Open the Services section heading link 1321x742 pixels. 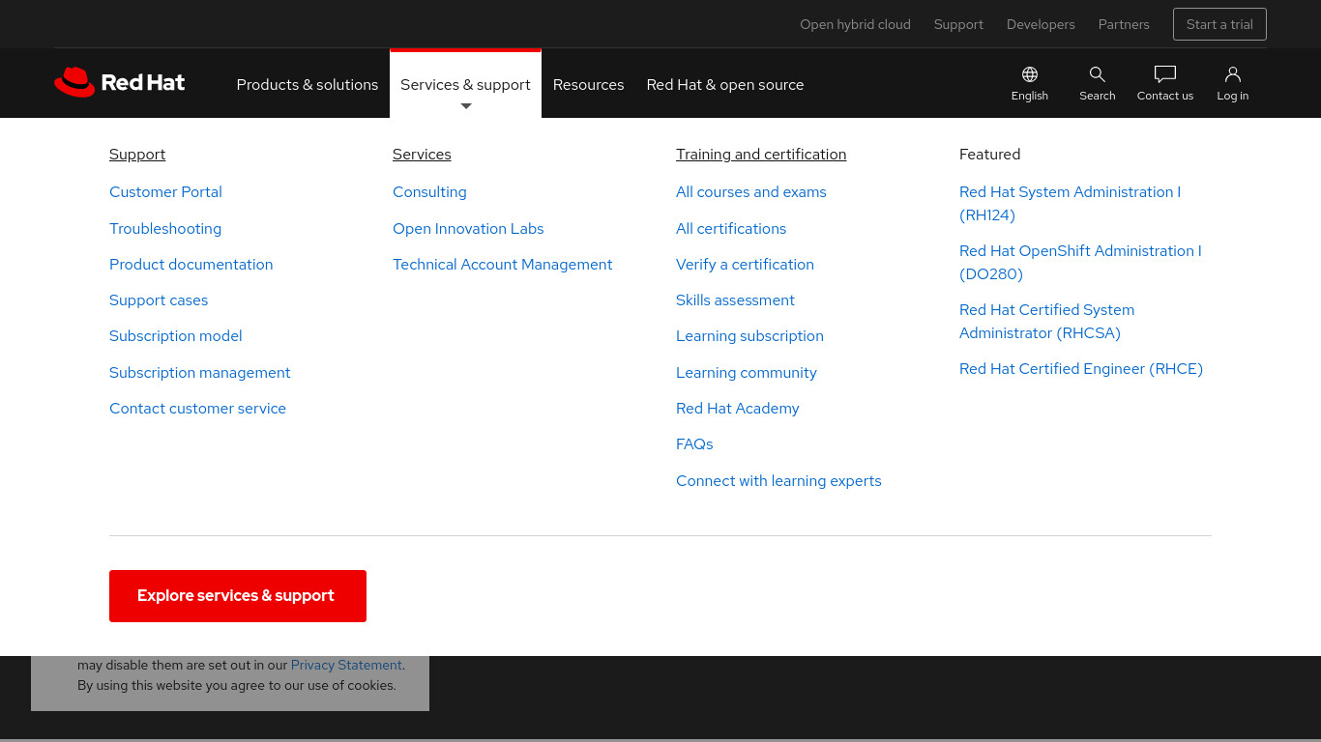(x=422, y=155)
